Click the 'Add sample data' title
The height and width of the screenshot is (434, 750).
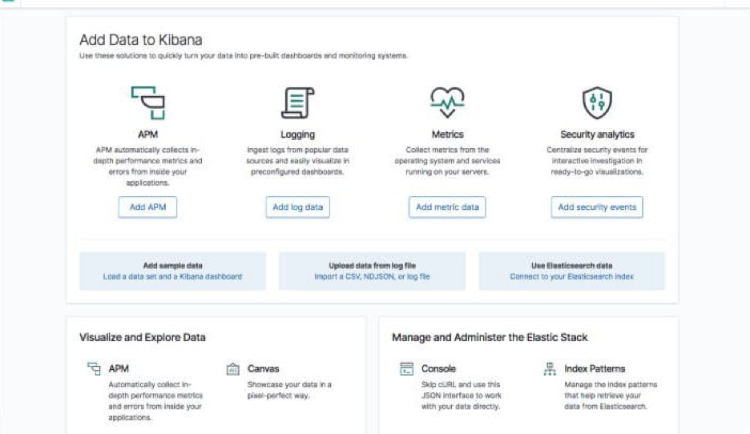tap(172, 266)
